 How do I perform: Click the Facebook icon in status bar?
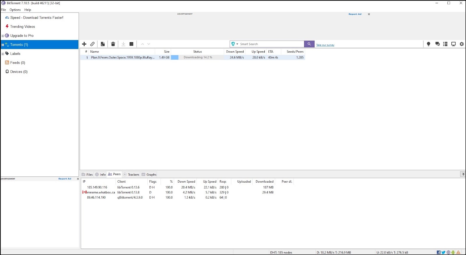click(x=439, y=252)
